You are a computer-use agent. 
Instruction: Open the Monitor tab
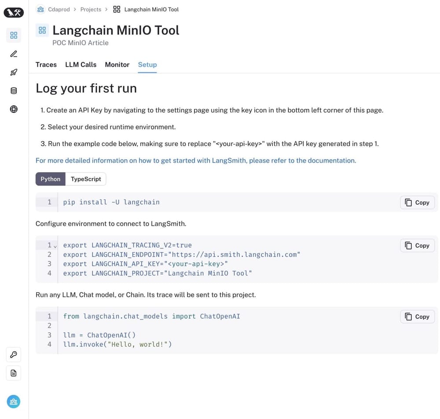click(x=117, y=65)
